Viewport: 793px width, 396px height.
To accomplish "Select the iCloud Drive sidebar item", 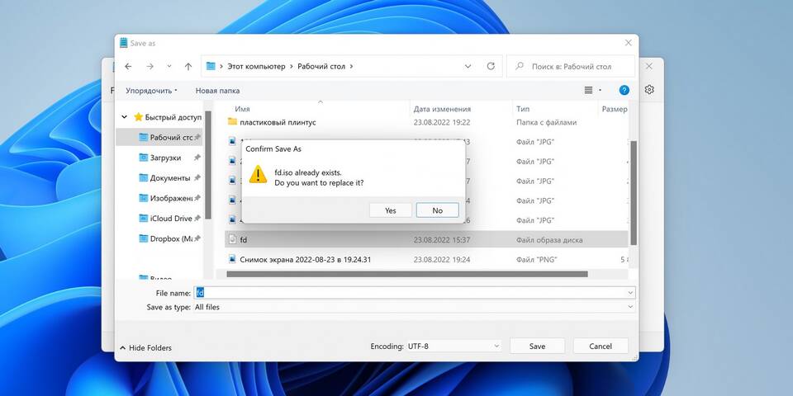I will (170, 219).
